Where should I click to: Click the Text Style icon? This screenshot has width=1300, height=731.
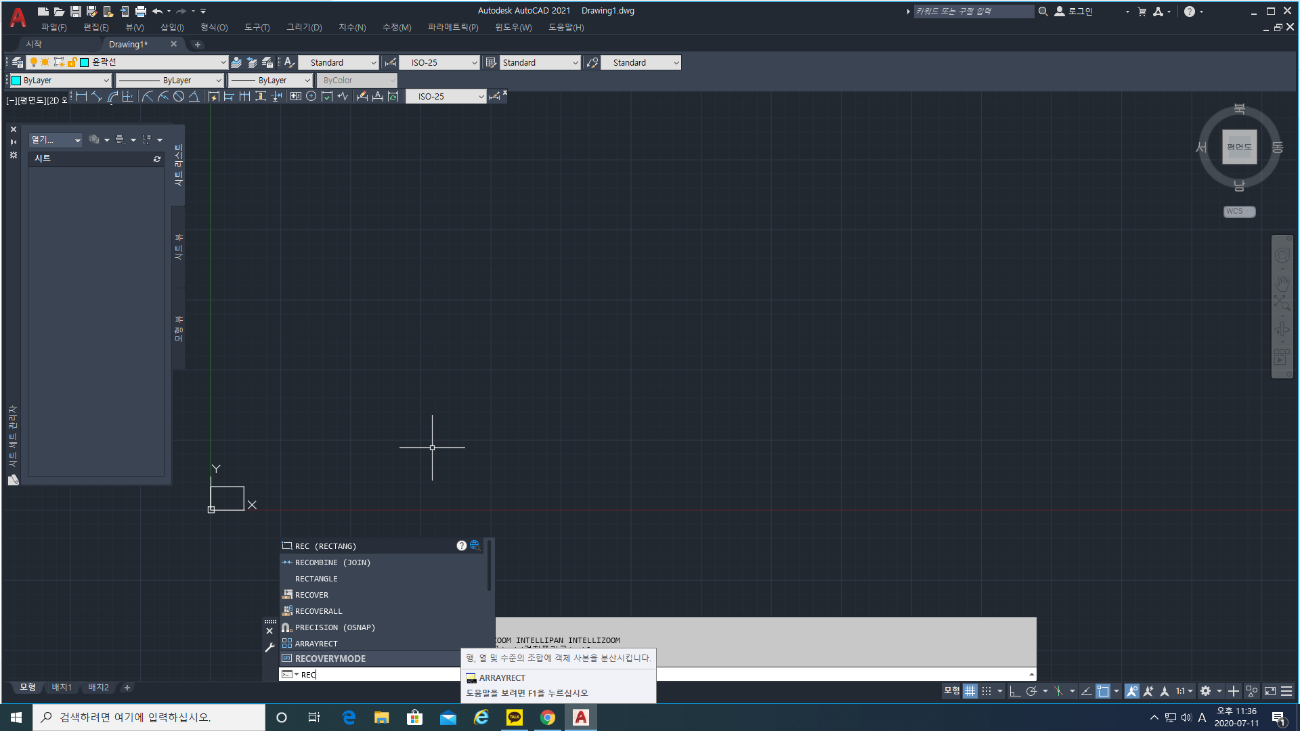[x=289, y=62]
